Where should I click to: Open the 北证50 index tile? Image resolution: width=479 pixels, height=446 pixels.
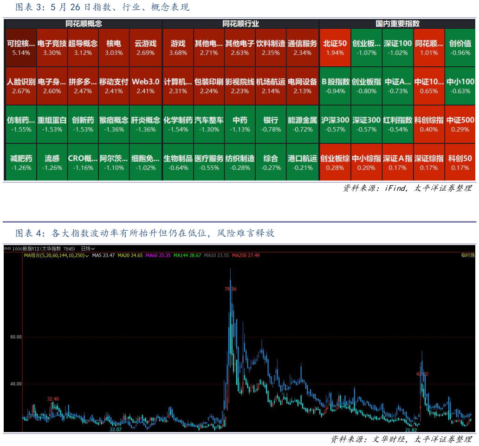click(x=335, y=47)
